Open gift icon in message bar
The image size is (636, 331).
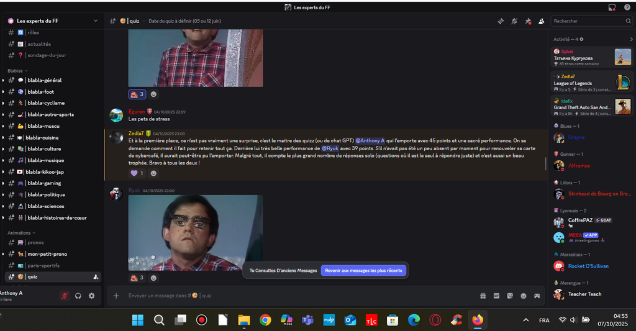pyautogui.click(x=483, y=296)
